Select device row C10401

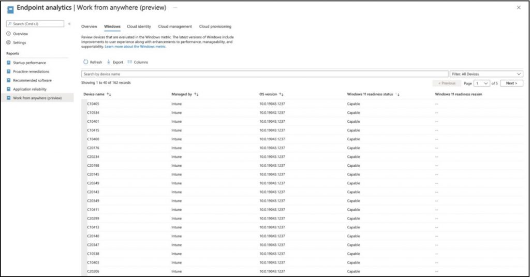coord(302,122)
